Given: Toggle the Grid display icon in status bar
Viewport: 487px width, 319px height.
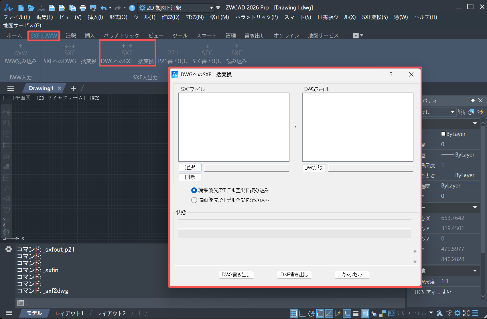Looking at the screenshot, I should tap(293, 313).
